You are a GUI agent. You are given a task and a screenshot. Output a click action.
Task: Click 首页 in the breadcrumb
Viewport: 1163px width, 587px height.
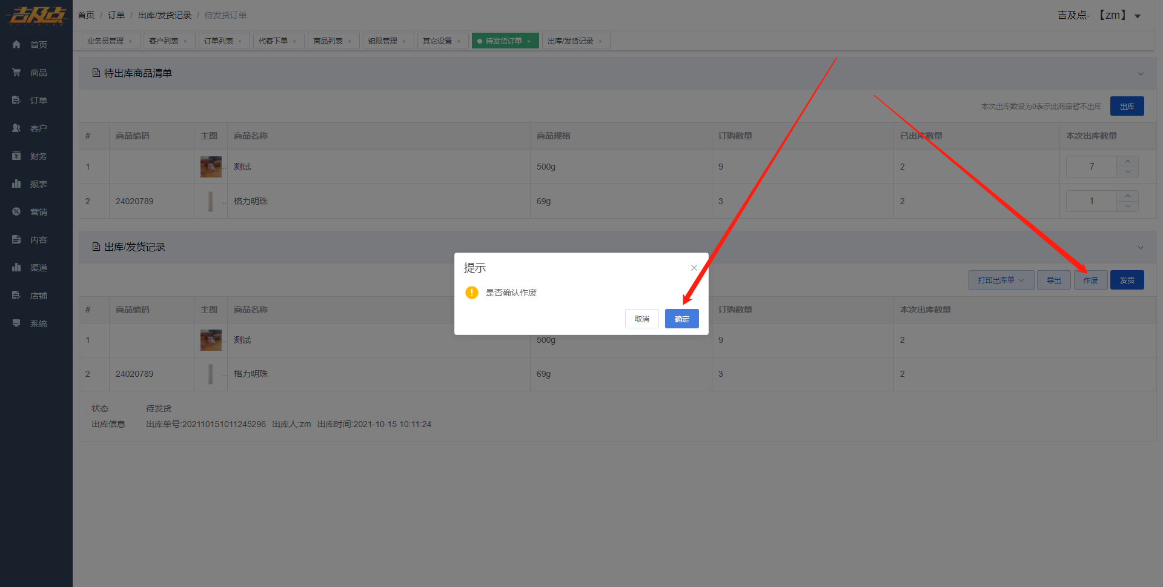tap(86, 15)
